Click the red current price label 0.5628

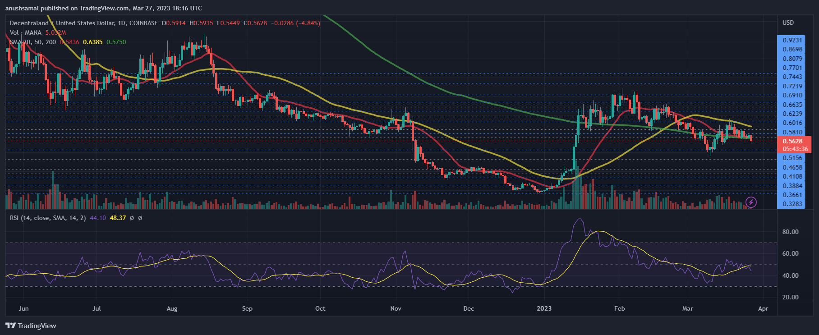[792, 141]
